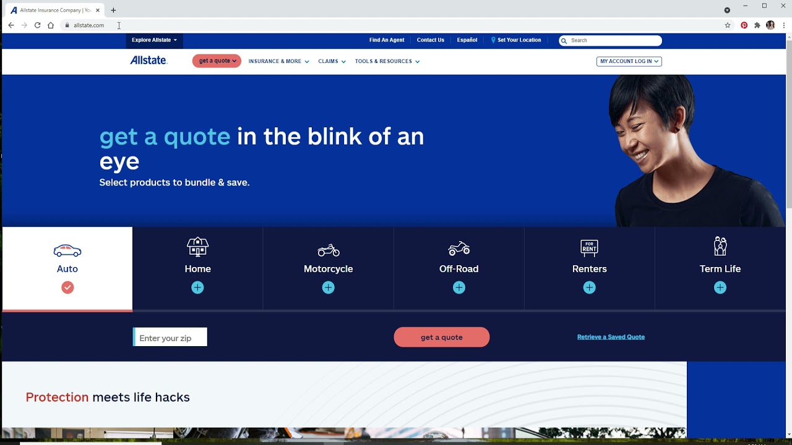Image resolution: width=792 pixels, height=445 pixels.
Task: Add Motorcycle with its plus toggle
Action: tap(329, 287)
